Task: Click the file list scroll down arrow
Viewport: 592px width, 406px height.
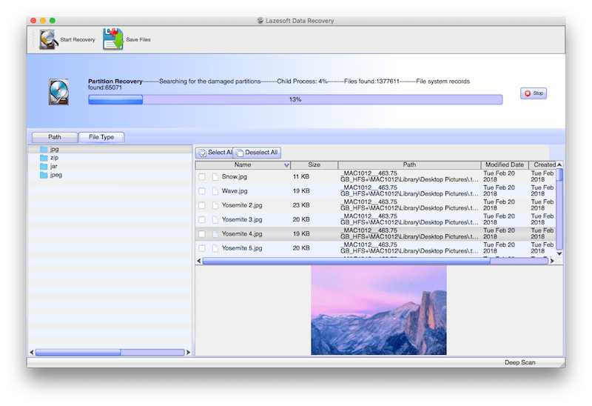Action: pyautogui.click(x=559, y=253)
